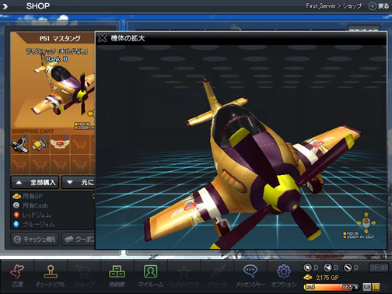Click the move/zoom arrow control in viewer
This screenshot has height=294, width=392.
(366, 222)
